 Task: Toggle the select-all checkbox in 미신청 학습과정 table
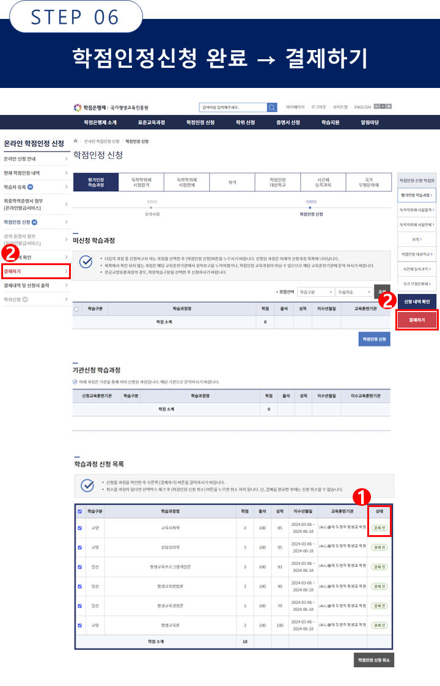76,309
